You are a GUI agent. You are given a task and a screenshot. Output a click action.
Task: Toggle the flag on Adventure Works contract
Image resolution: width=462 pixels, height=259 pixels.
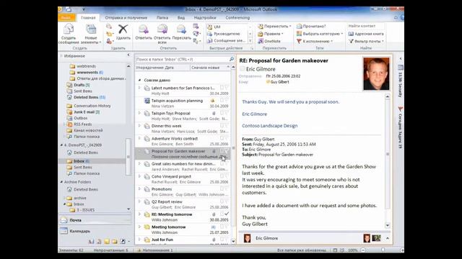[x=227, y=138]
